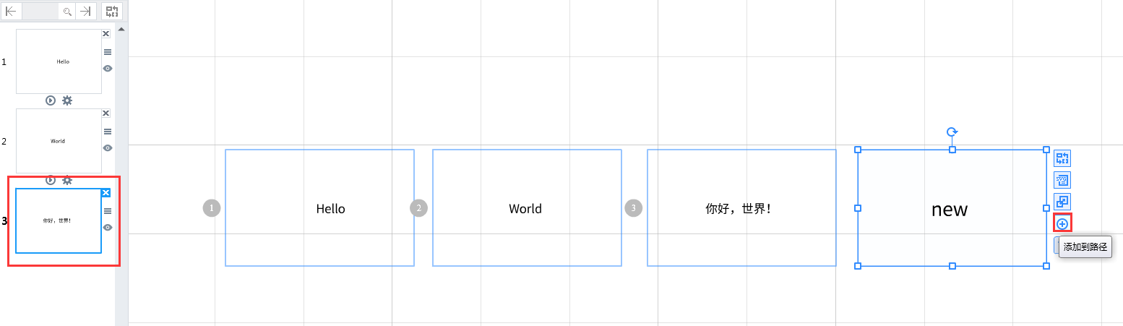The width and height of the screenshot is (1123, 326).
Task: Click path marker number 2 on canvas
Action: [x=418, y=208]
